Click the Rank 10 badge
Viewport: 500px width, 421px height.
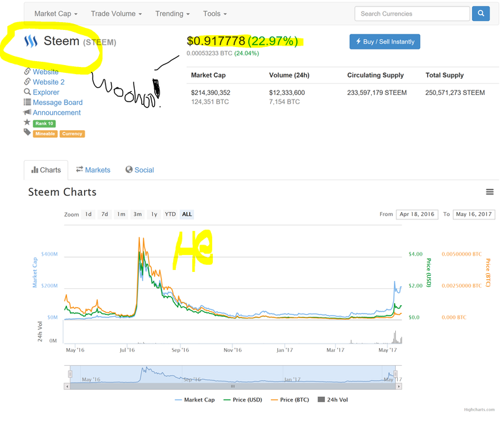tap(44, 124)
